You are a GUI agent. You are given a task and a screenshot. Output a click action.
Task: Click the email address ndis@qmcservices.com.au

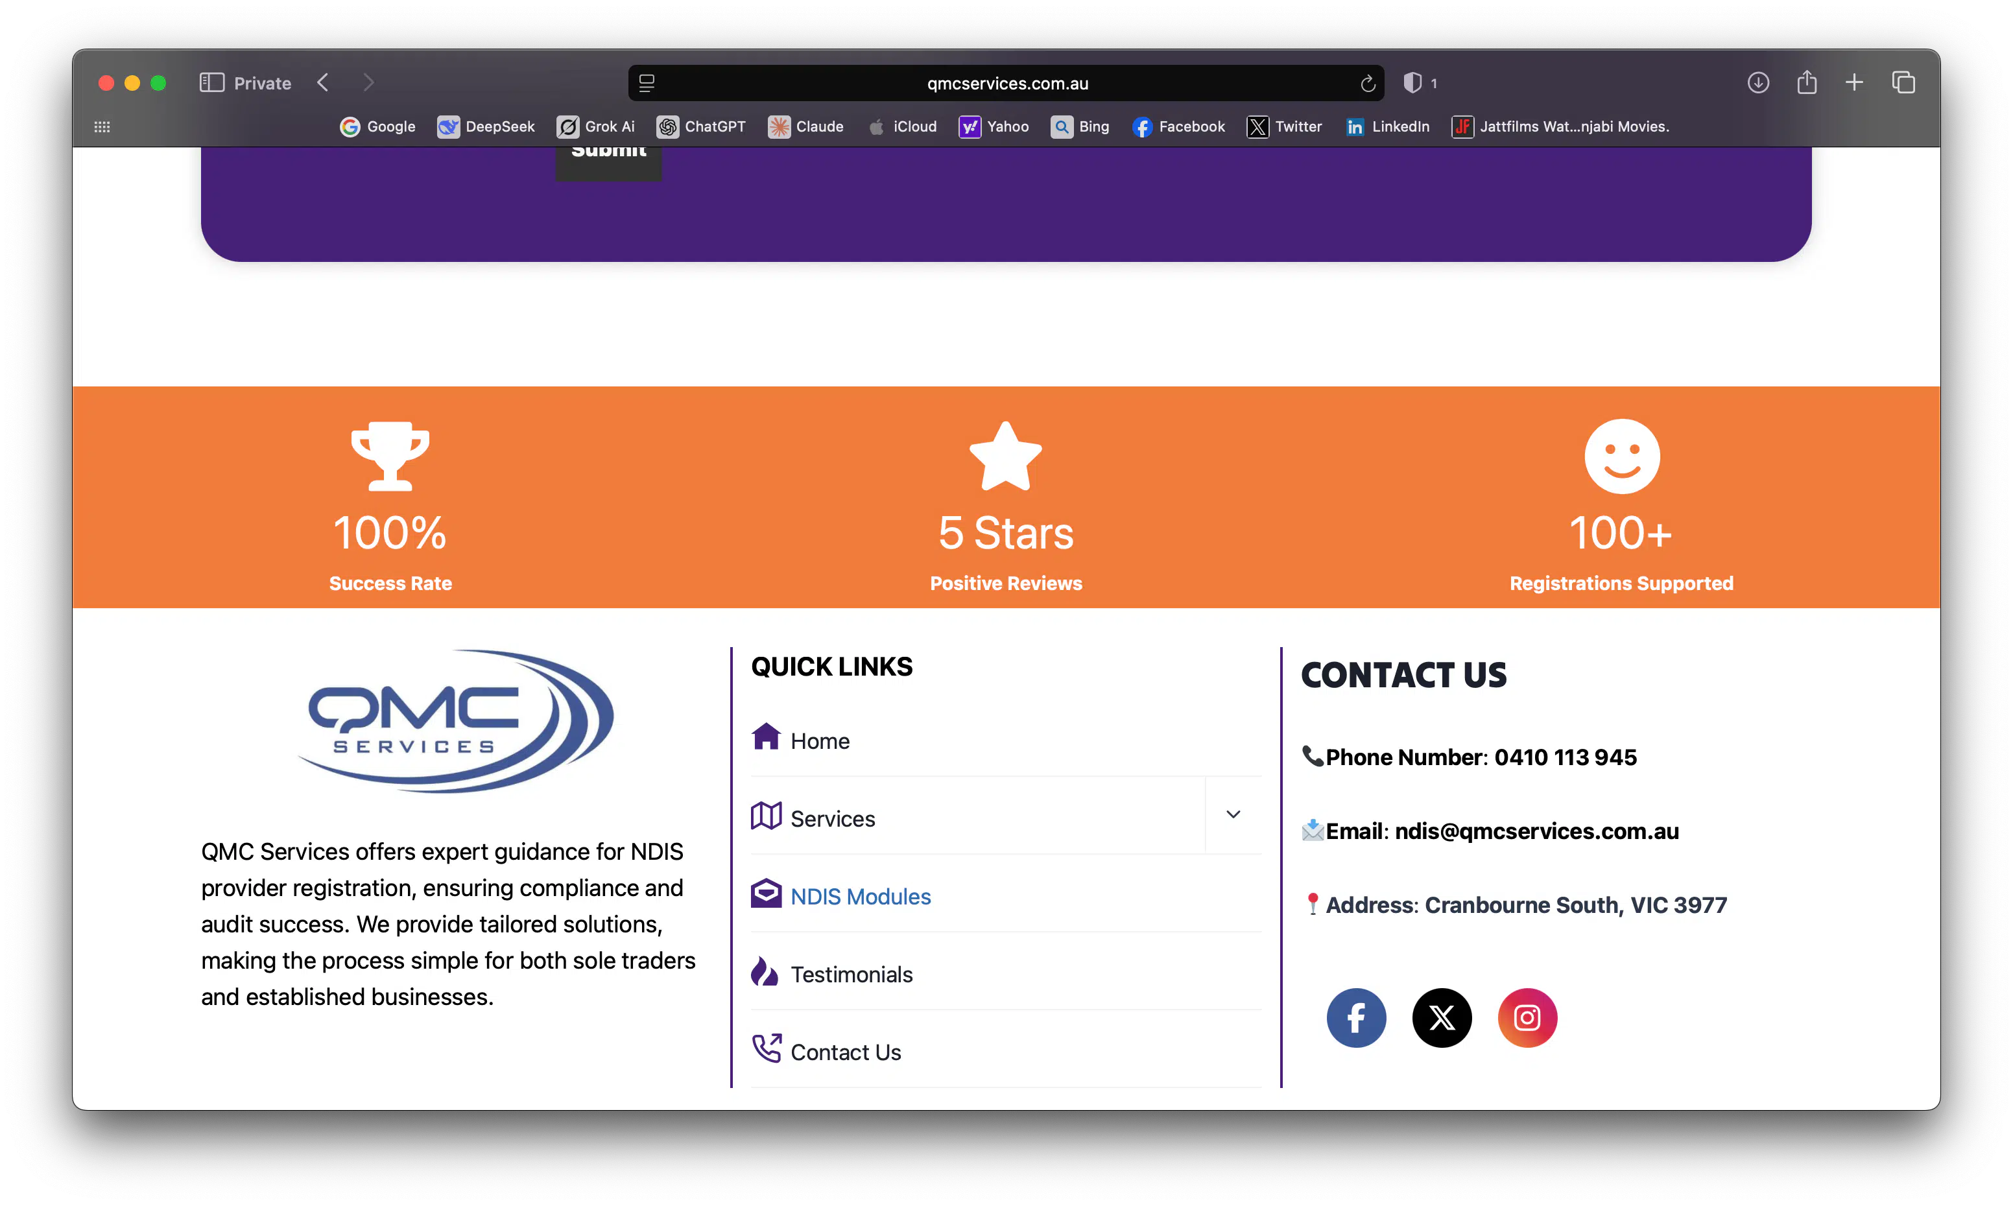[x=1536, y=831]
